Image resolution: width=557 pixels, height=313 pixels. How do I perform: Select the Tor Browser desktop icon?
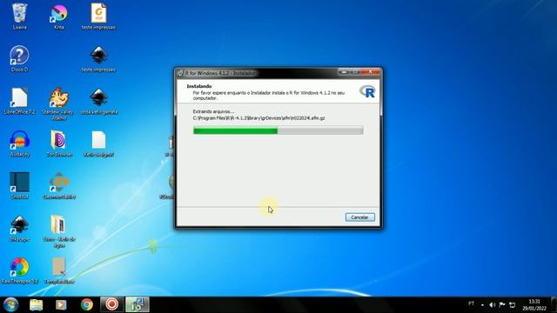59,143
